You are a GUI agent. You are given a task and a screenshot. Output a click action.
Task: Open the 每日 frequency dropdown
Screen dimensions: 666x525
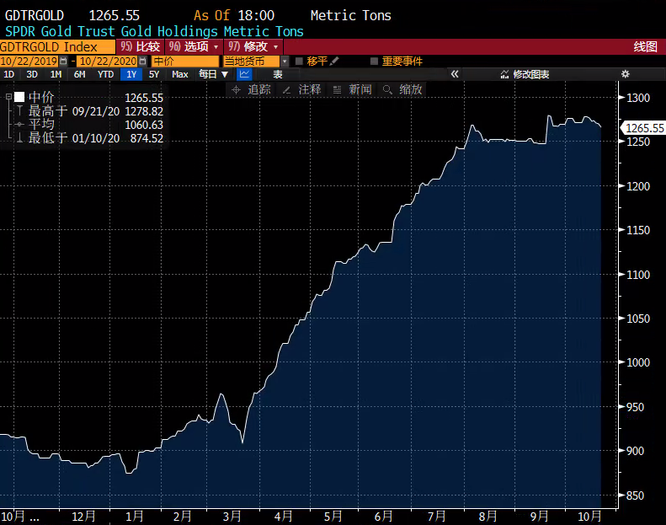tap(214, 74)
